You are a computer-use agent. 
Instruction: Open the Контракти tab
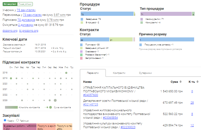(119, 73)
